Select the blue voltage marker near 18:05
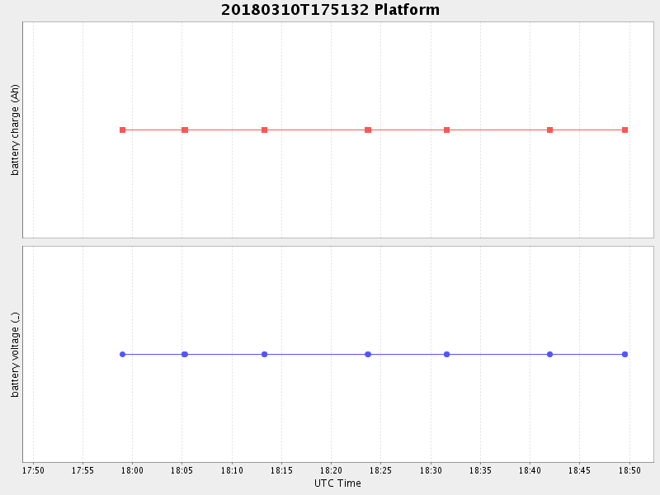The height and width of the screenshot is (495, 660). tap(185, 355)
